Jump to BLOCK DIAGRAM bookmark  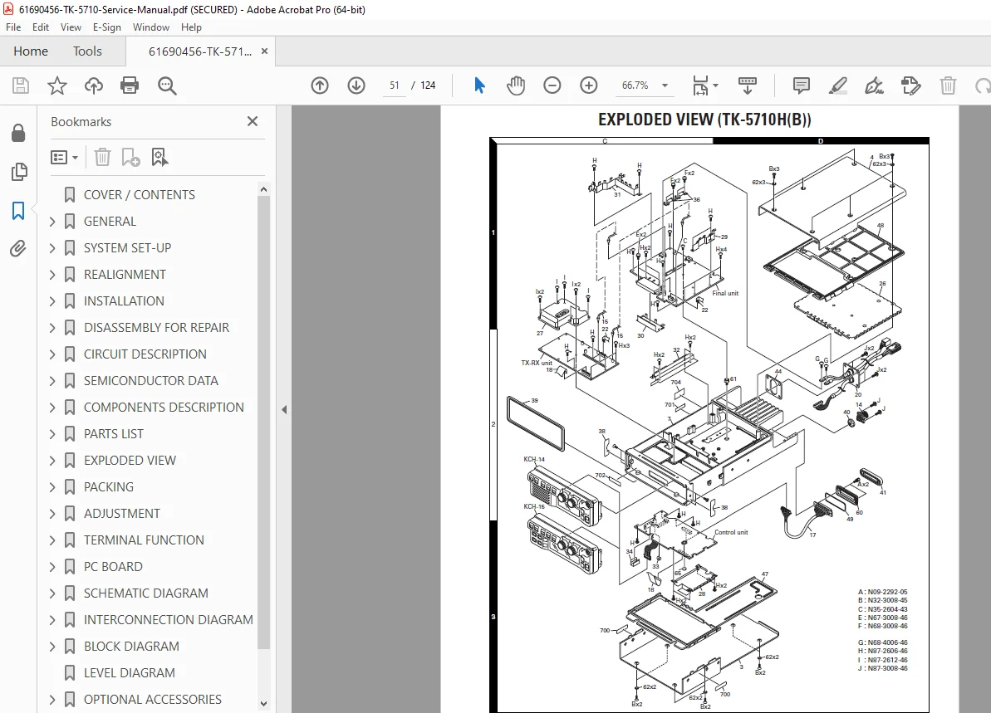click(x=131, y=646)
